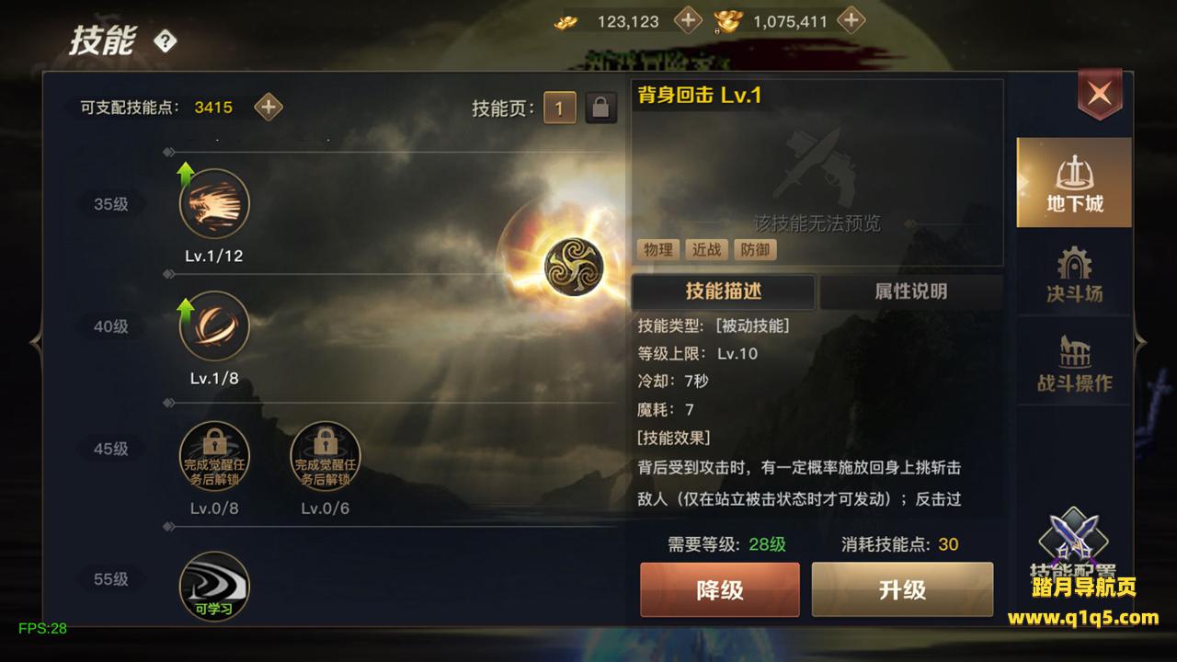This screenshot has height=662, width=1177.
Task: Open the 战斗操作 side tab
Action: (1074, 364)
